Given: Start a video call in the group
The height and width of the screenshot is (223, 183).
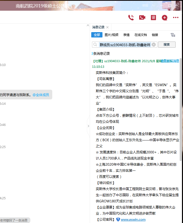Looking at the screenshot, I should tap(142, 18).
